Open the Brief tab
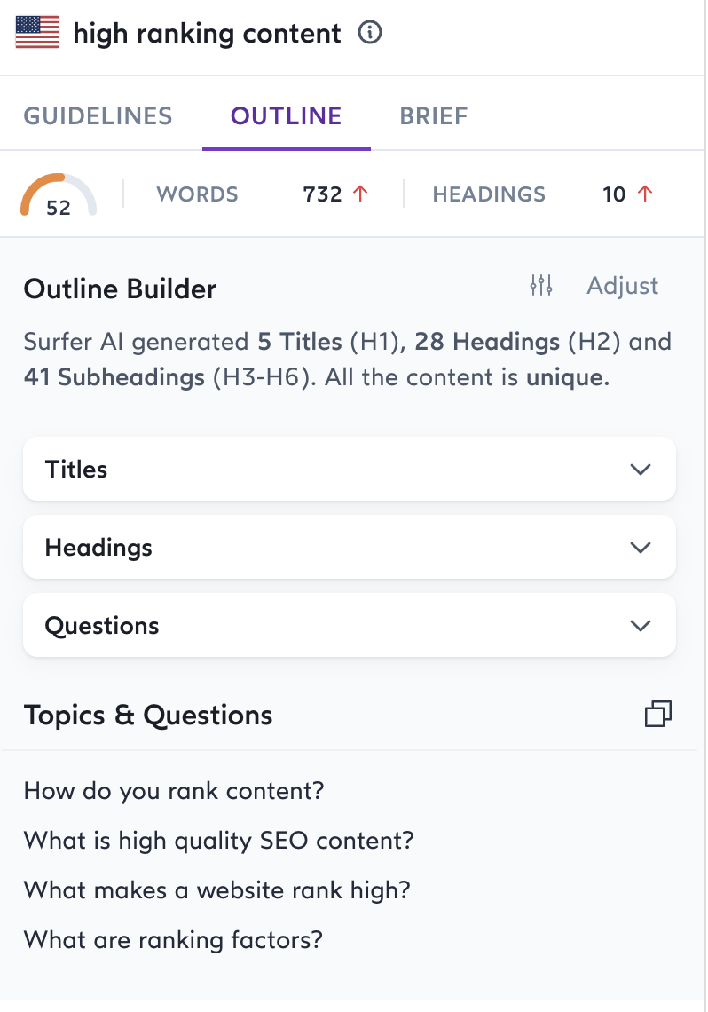This screenshot has height=1012, width=708. coord(434,116)
